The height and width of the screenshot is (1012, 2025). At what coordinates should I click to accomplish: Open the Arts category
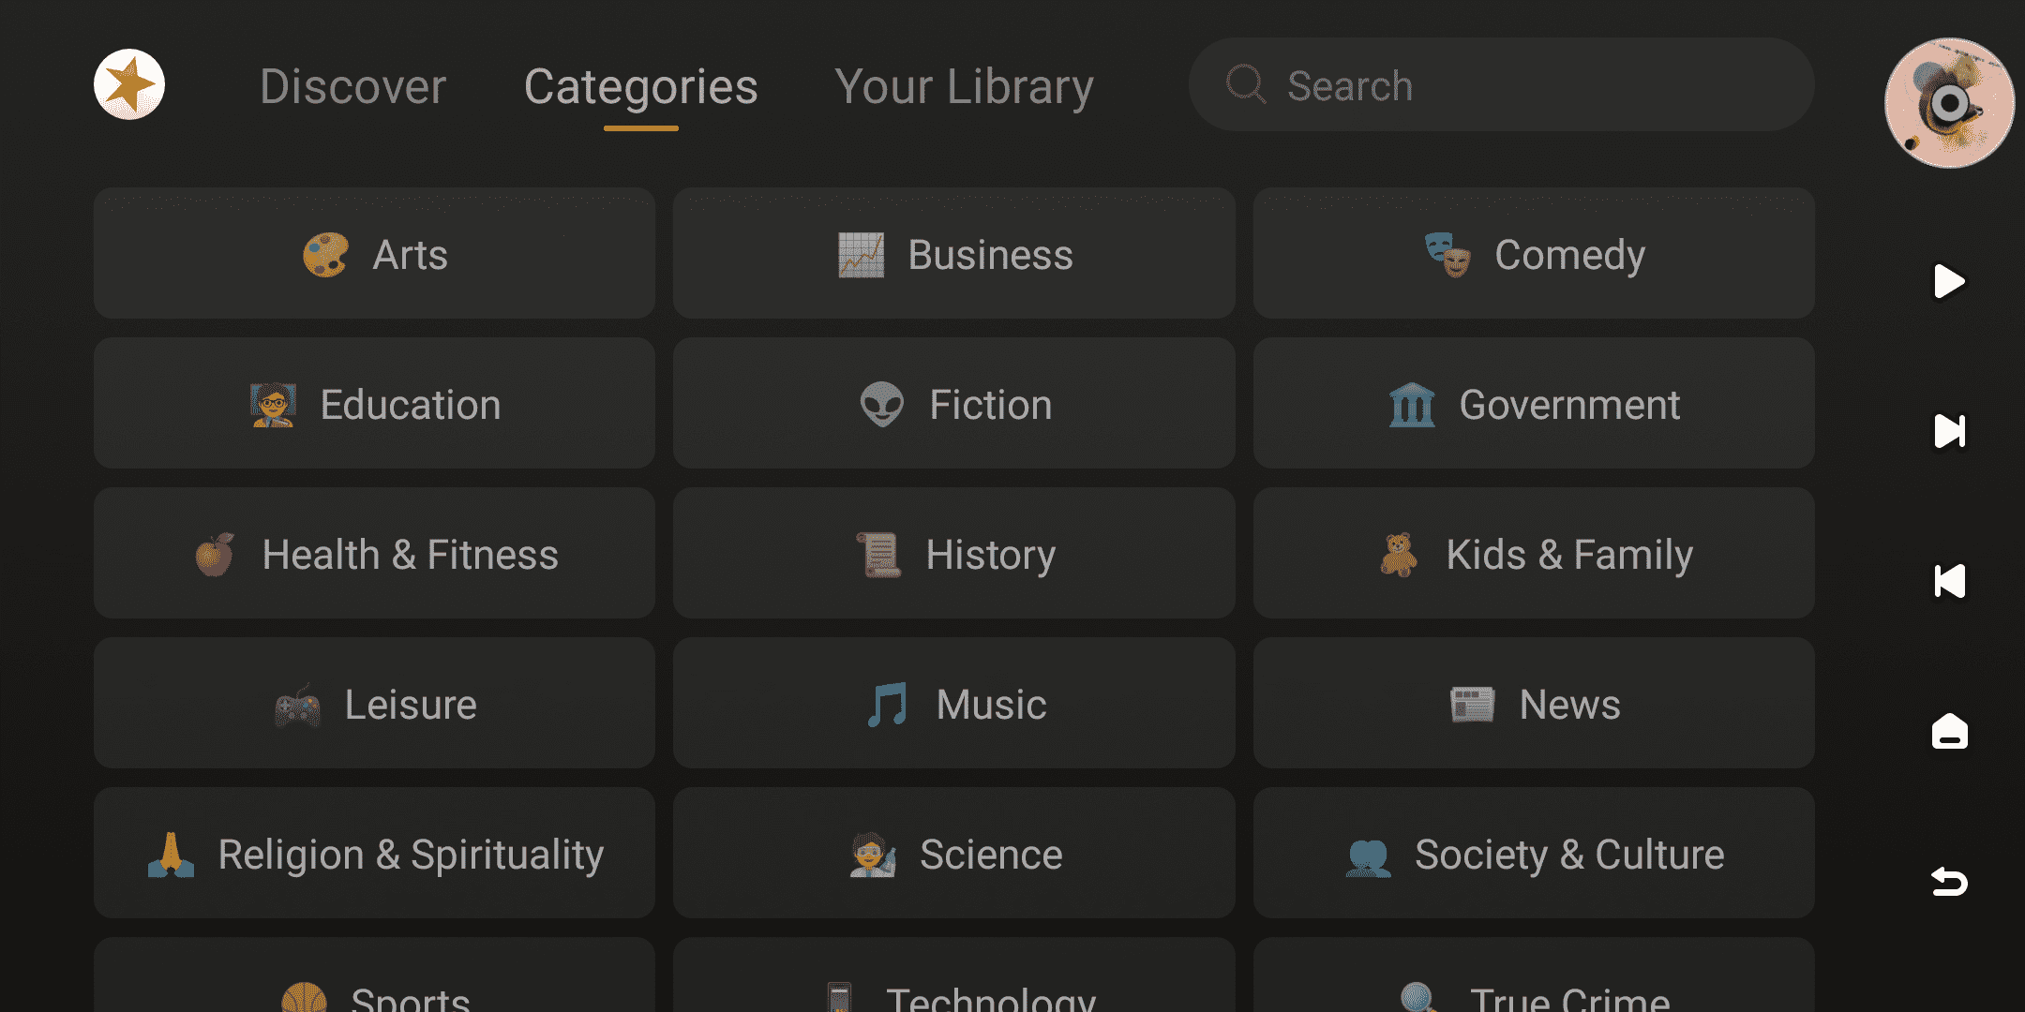(374, 254)
